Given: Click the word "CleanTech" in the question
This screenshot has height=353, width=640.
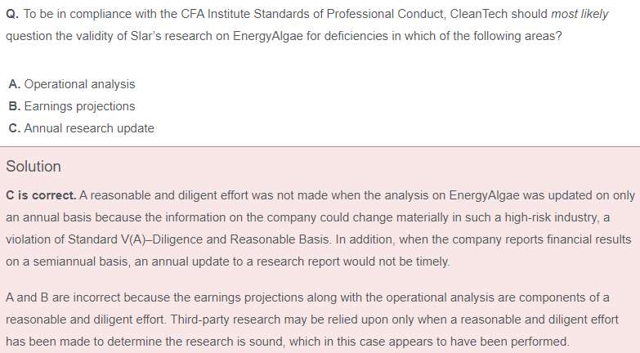Looking at the screenshot, I should click(x=479, y=14).
